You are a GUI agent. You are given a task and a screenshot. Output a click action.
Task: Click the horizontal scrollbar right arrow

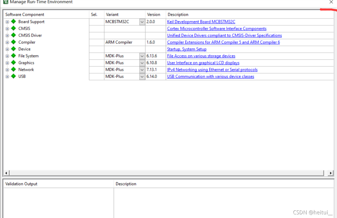pos(331,173)
